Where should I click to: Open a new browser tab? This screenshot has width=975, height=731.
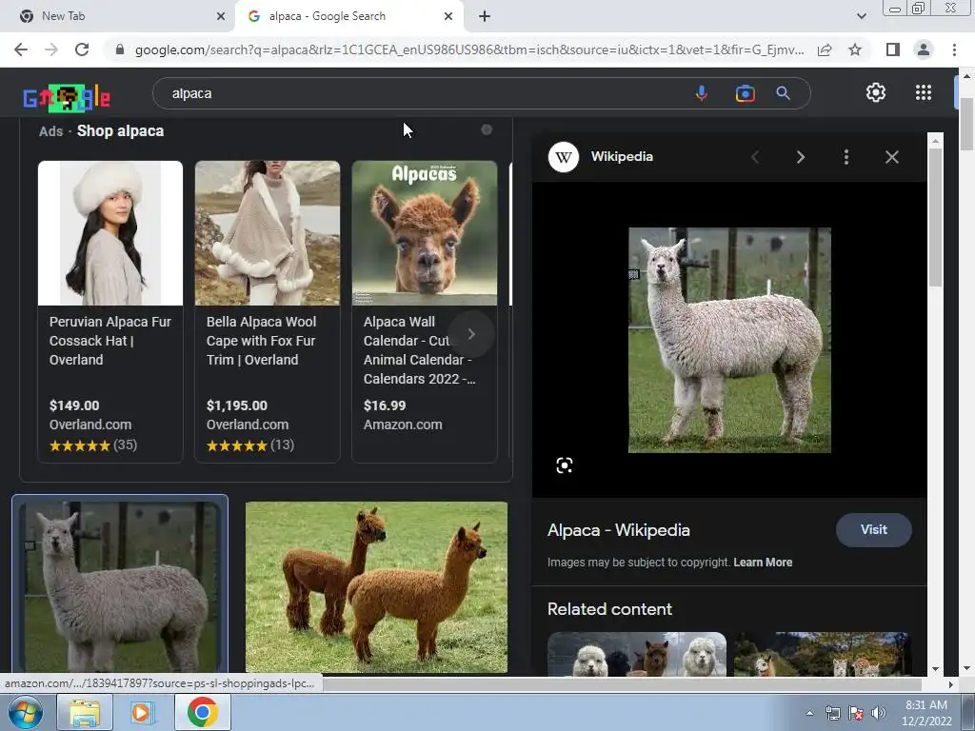point(485,16)
